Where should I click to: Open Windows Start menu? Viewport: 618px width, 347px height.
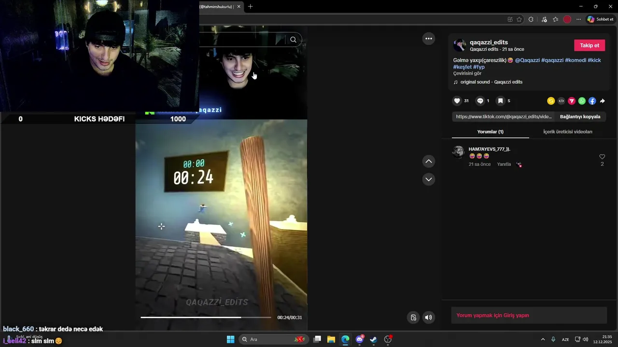[x=231, y=339]
